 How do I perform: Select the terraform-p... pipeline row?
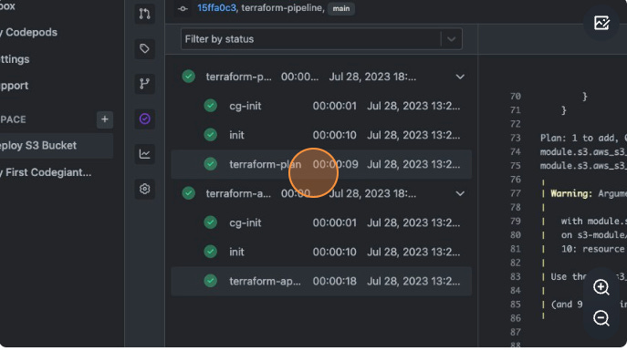tap(321, 77)
